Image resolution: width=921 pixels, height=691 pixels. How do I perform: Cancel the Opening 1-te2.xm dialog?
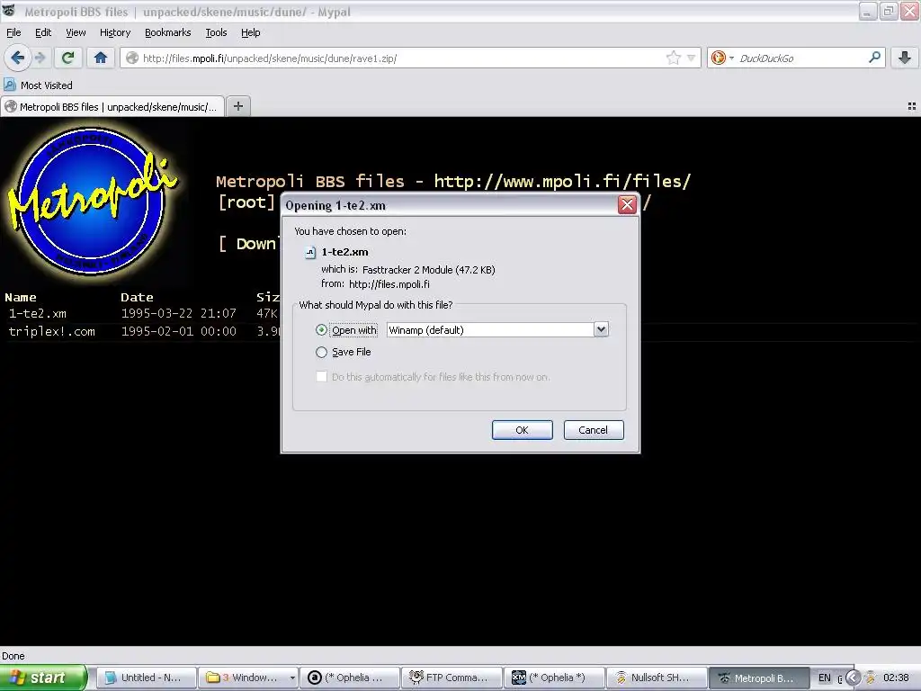[x=594, y=429]
